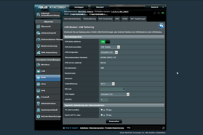Open the Dienstprogramm link
The image size is (203, 135).
[x=97, y=128]
